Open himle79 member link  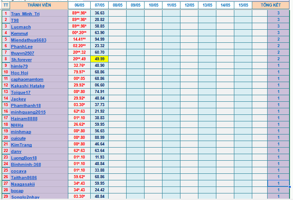pos(19,66)
